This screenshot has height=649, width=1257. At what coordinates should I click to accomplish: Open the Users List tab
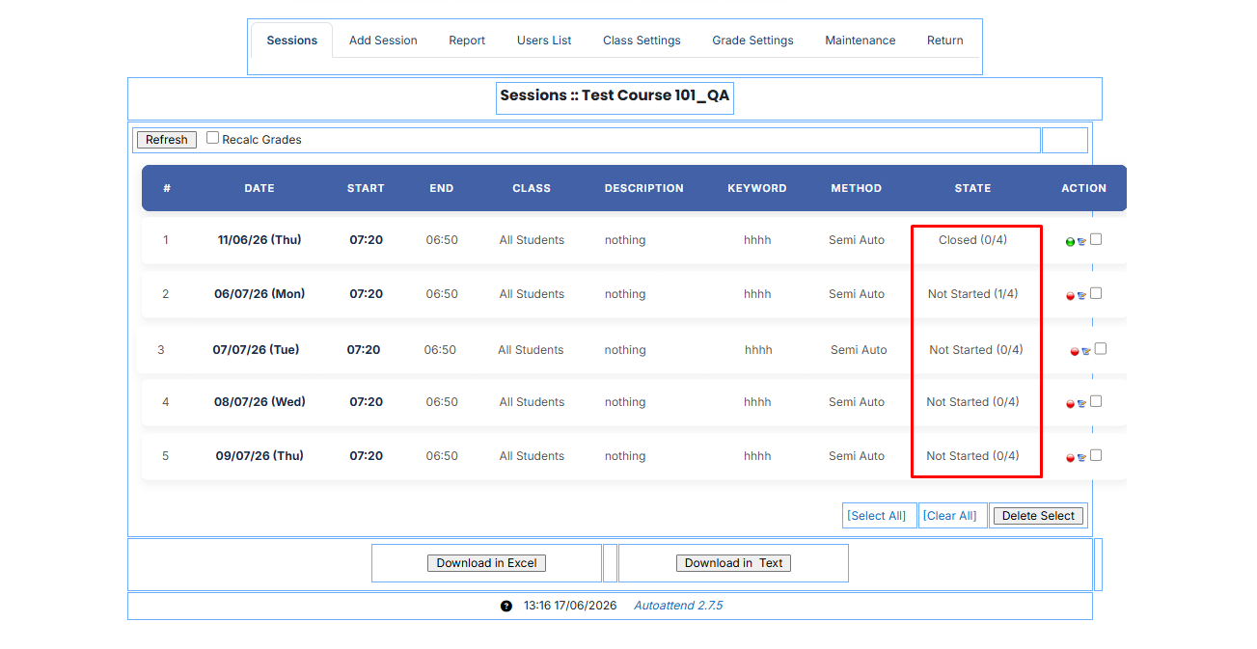[544, 41]
